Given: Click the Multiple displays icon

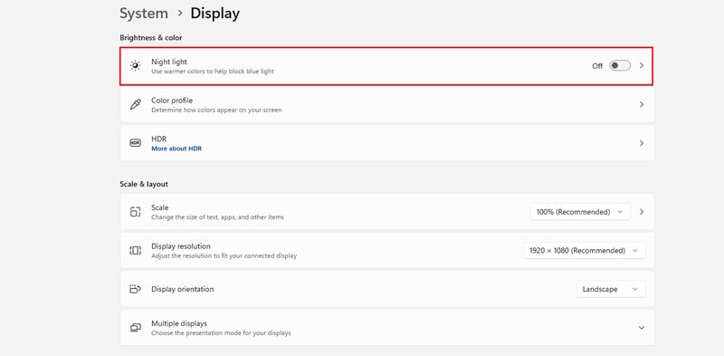Looking at the screenshot, I should 135,327.
